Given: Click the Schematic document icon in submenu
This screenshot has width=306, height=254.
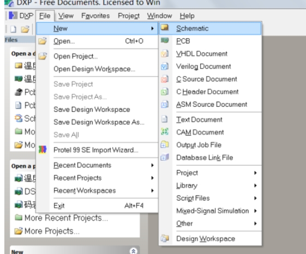Looking at the screenshot, I should 165,27.
